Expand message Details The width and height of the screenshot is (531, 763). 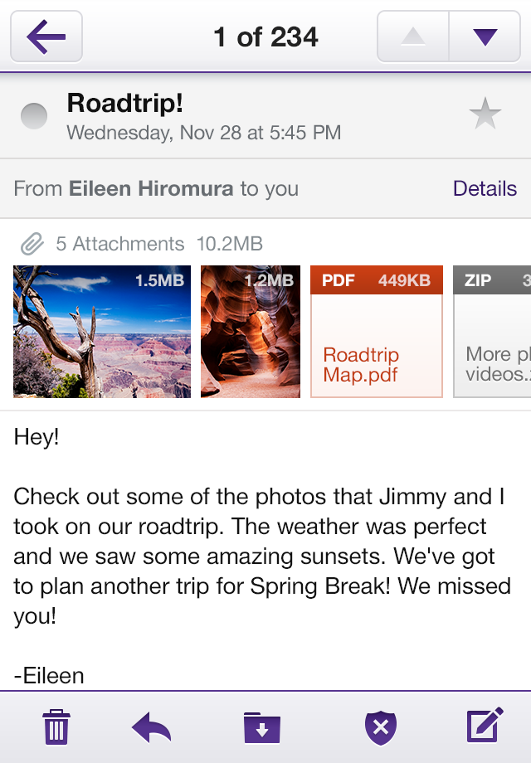[x=485, y=188]
